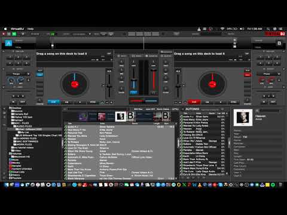Click the left deck loop IN button
The height and width of the screenshot is (215, 287).
point(14,102)
